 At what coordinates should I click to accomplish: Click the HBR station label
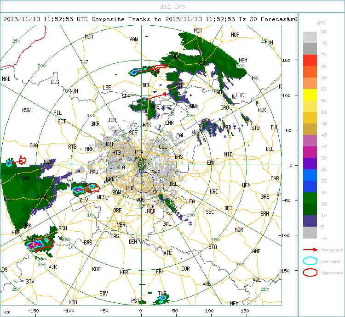(124, 273)
